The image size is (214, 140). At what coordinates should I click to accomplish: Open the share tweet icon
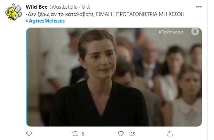pyautogui.click(x=170, y=134)
